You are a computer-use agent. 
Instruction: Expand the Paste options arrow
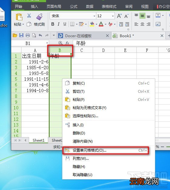point(23,24)
